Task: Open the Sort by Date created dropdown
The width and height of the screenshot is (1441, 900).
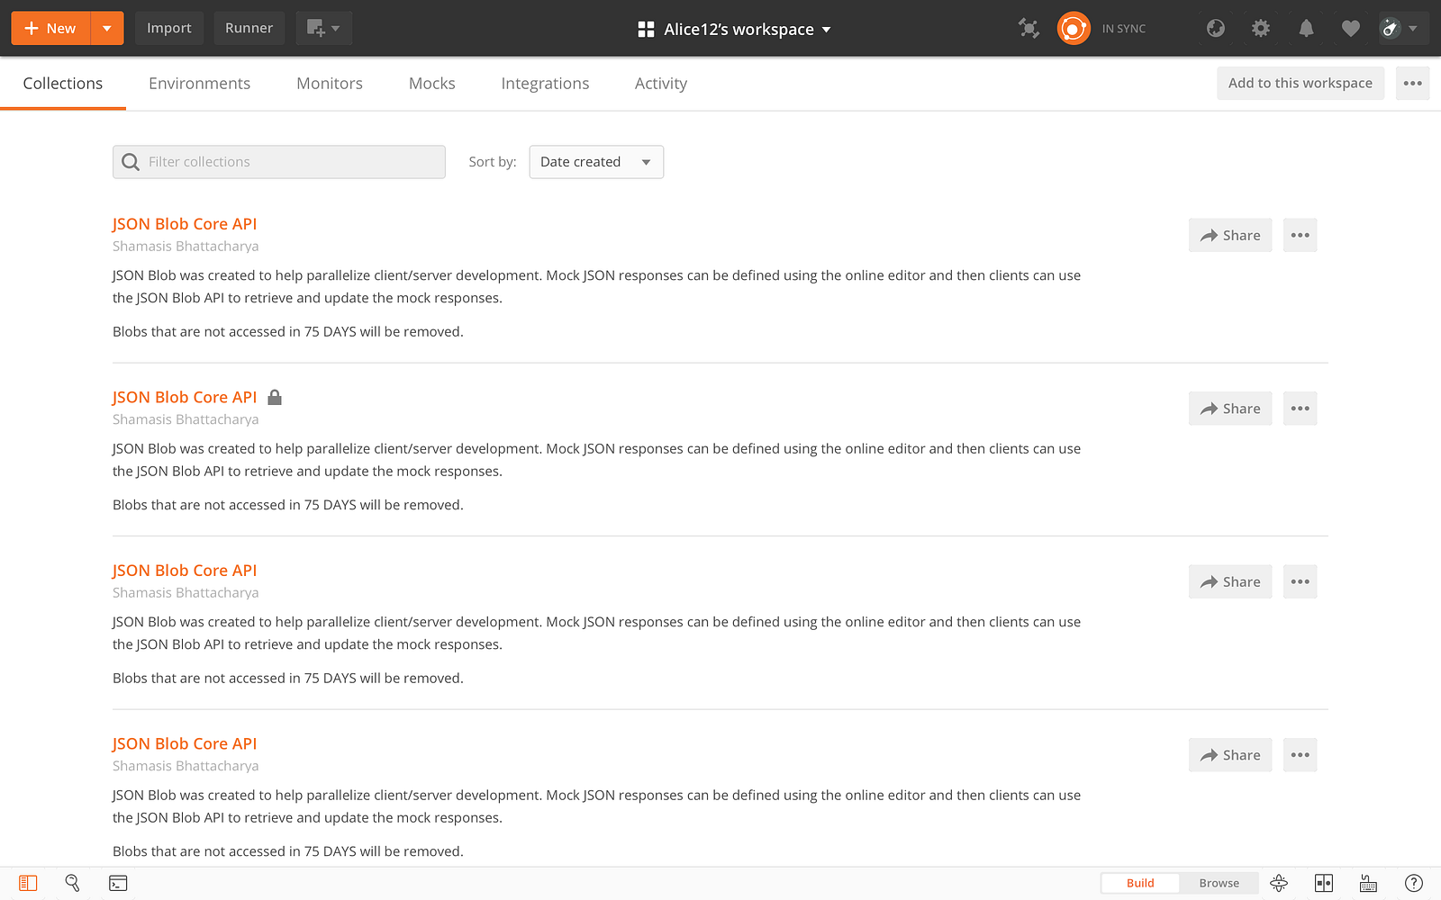Action: tap(596, 162)
